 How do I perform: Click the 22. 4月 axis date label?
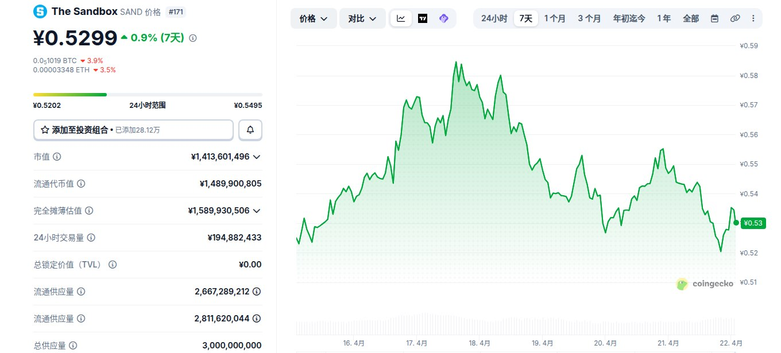(x=731, y=343)
